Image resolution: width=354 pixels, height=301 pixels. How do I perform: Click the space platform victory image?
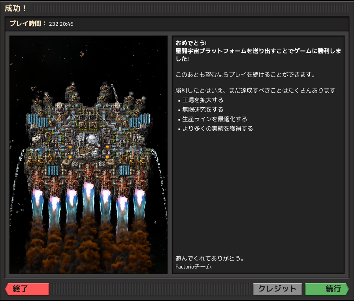coord(88,154)
